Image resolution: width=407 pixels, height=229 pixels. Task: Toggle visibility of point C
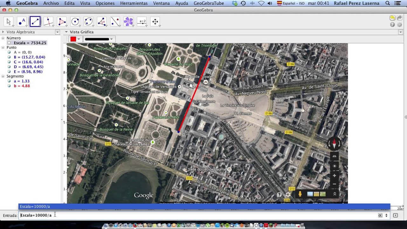coord(9,62)
